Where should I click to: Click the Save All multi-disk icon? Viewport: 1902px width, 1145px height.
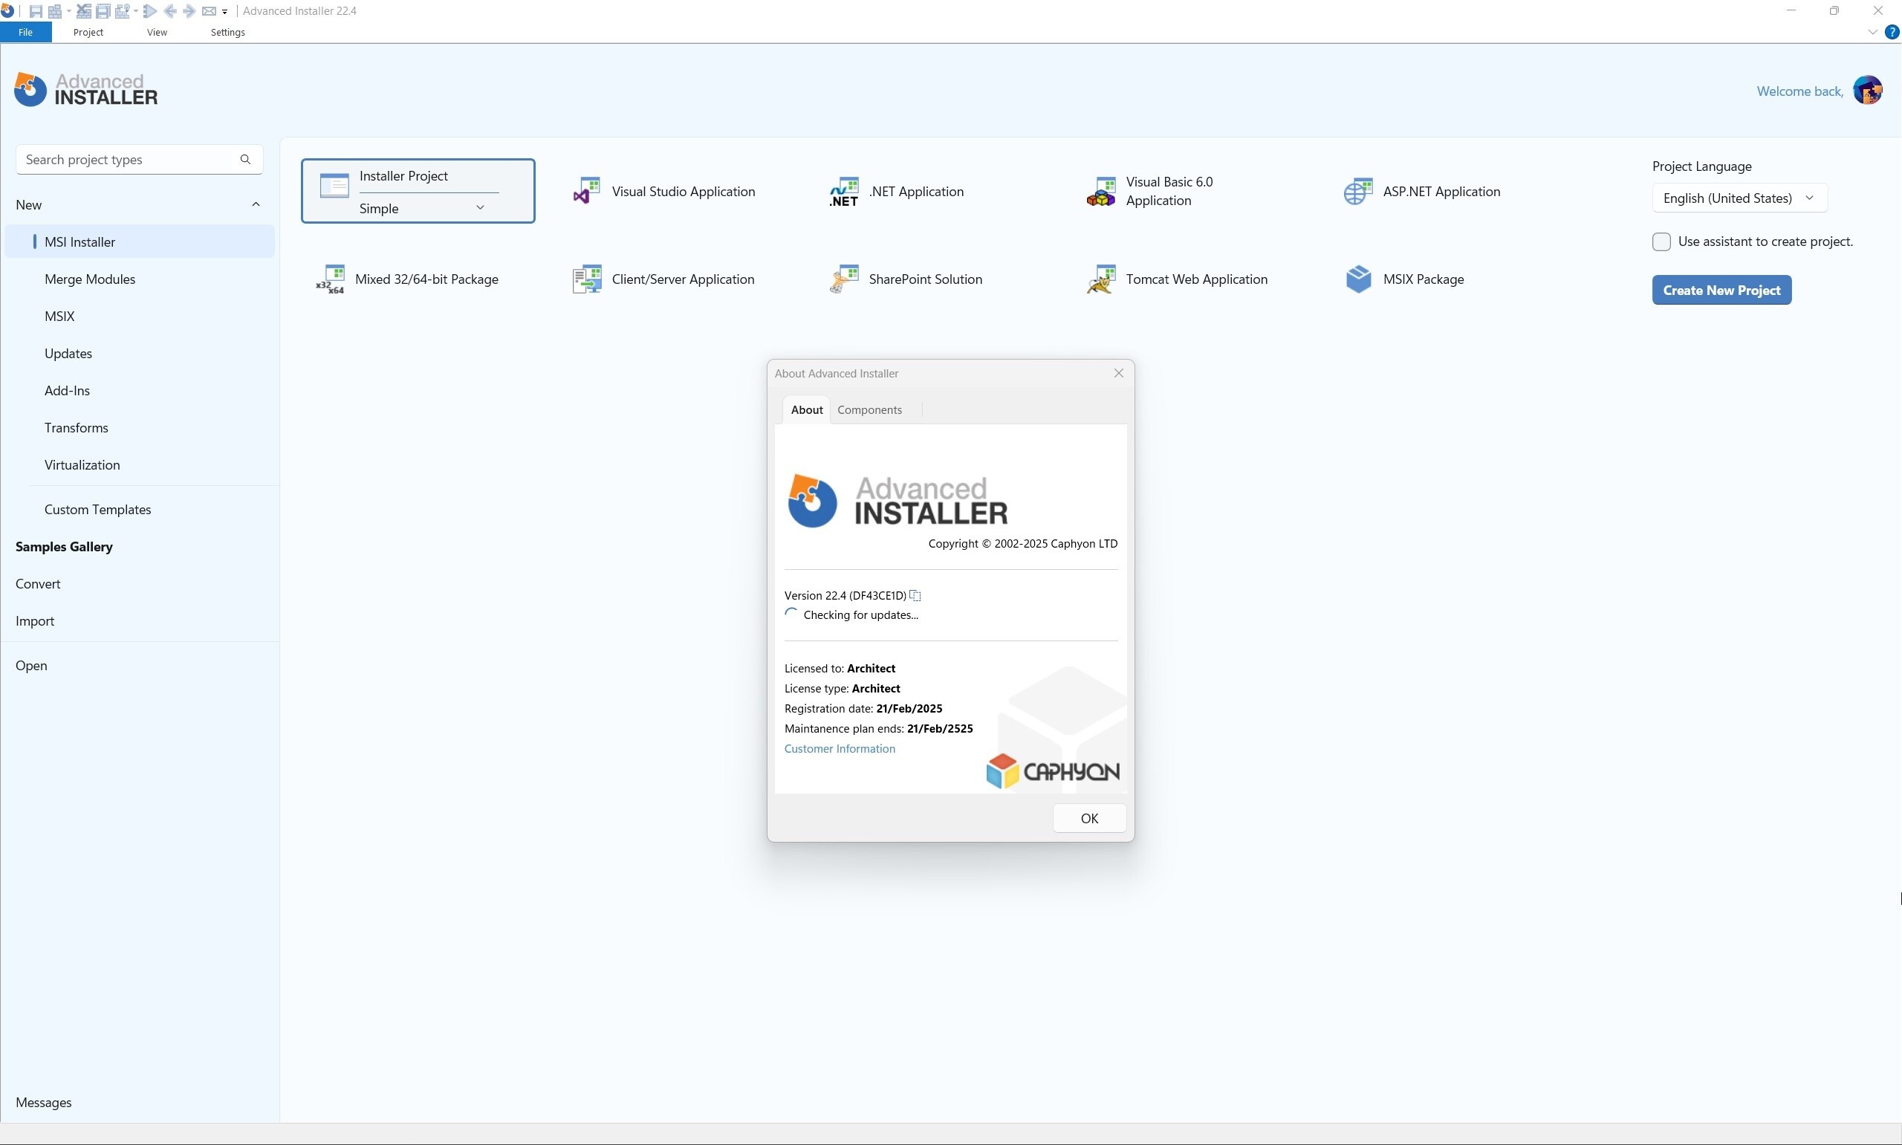coord(103,11)
